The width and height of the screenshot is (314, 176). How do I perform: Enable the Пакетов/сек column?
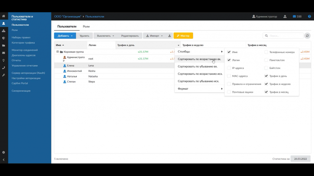266,60
